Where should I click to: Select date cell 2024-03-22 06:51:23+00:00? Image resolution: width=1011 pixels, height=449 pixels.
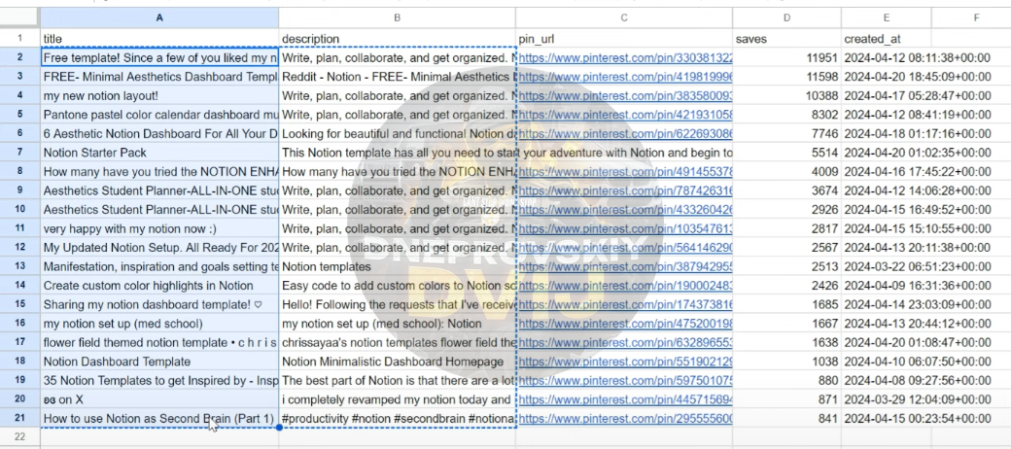pyautogui.click(x=917, y=266)
